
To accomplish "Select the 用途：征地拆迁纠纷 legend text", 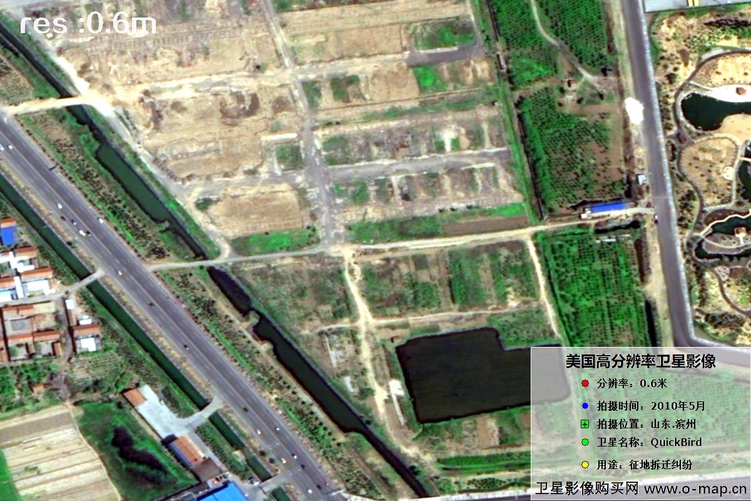I will [645, 465].
